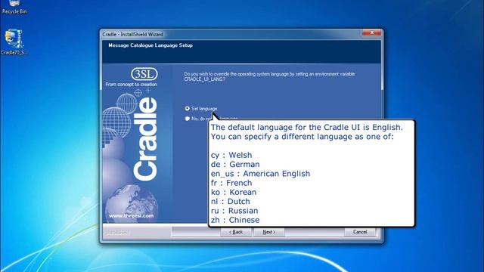This screenshot has width=484, height=272.
Task: Click the 'ru : Russian' line in the tooltip
Action: click(234, 211)
